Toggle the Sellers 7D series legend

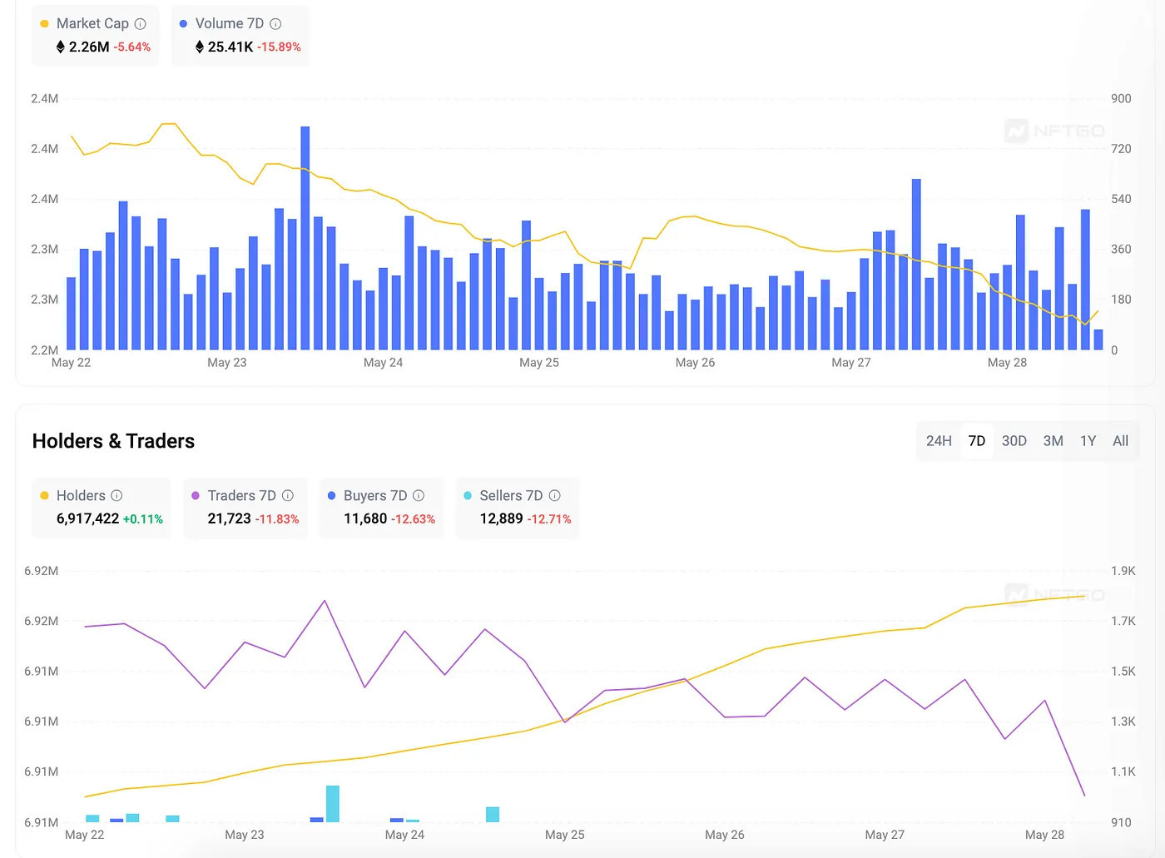click(511, 495)
